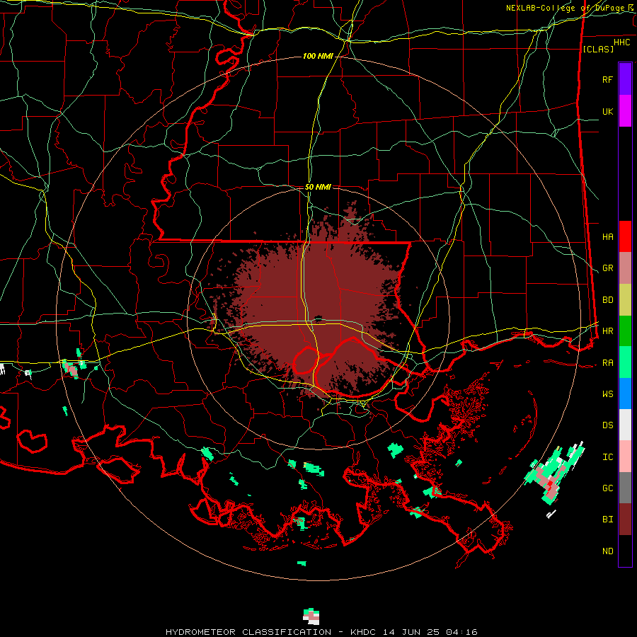Viewport: 637px width, 637px height.
Task: Click the isolated echo cell above the caption
Action: pos(311,616)
